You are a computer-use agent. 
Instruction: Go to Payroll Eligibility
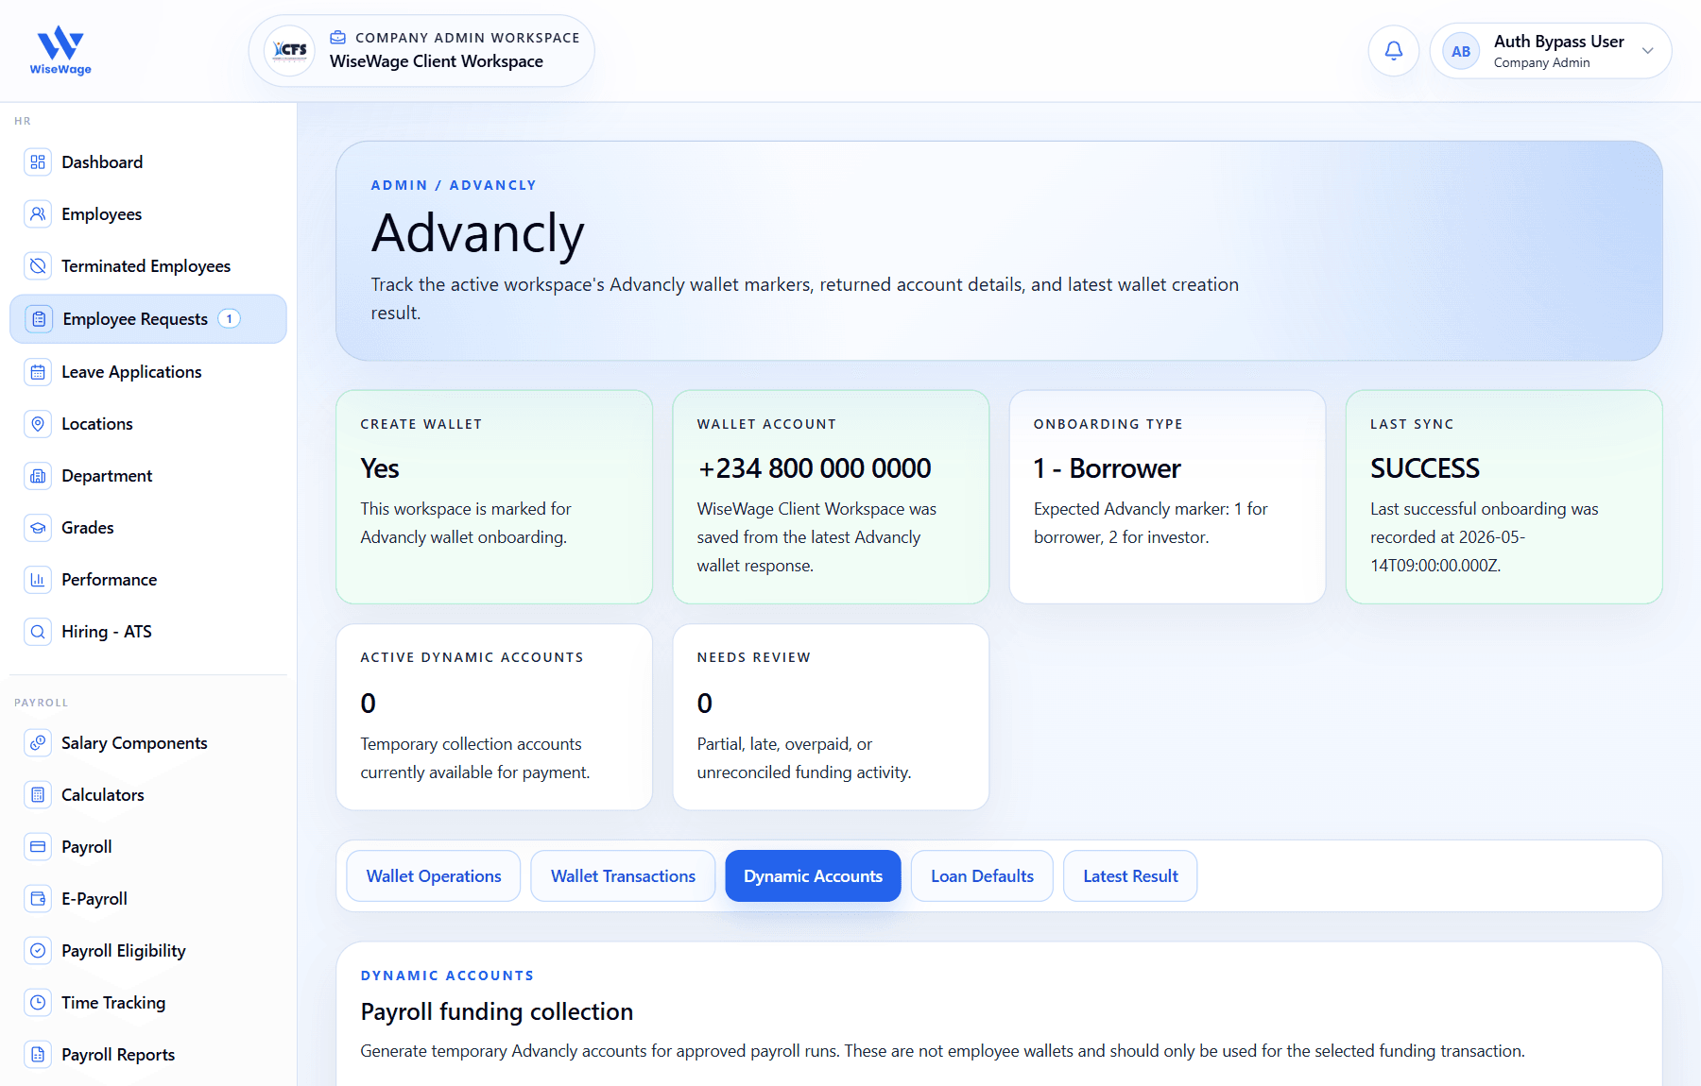point(148,951)
